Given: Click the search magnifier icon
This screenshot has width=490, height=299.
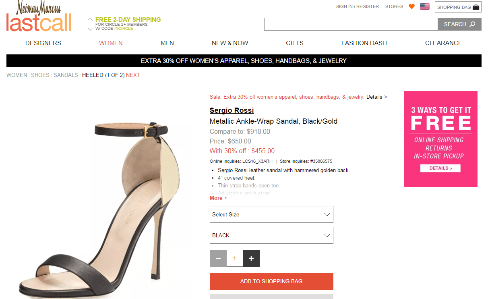Looking at the screenshot, I should pos(473,24).
